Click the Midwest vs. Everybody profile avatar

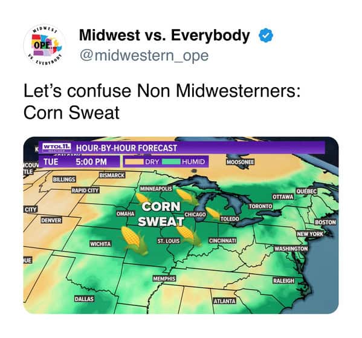point(45,45)
